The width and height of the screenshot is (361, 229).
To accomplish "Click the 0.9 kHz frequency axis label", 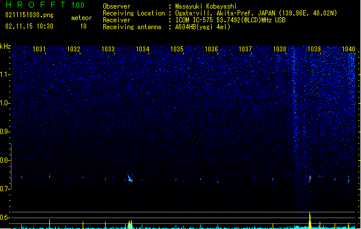I will coord(5,132).
